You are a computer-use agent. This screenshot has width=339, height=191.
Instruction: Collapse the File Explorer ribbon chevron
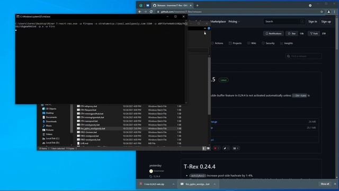tap(205, 28)
